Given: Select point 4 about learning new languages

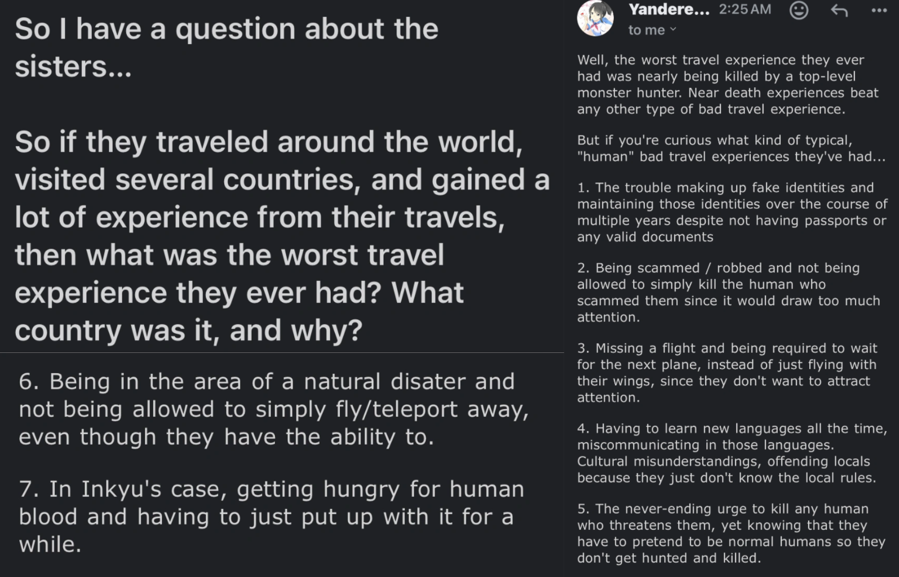Looking at the screenshot, I should tap(732, 453).
